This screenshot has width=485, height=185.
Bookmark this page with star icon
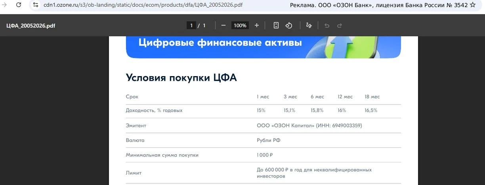click(473, 5)
